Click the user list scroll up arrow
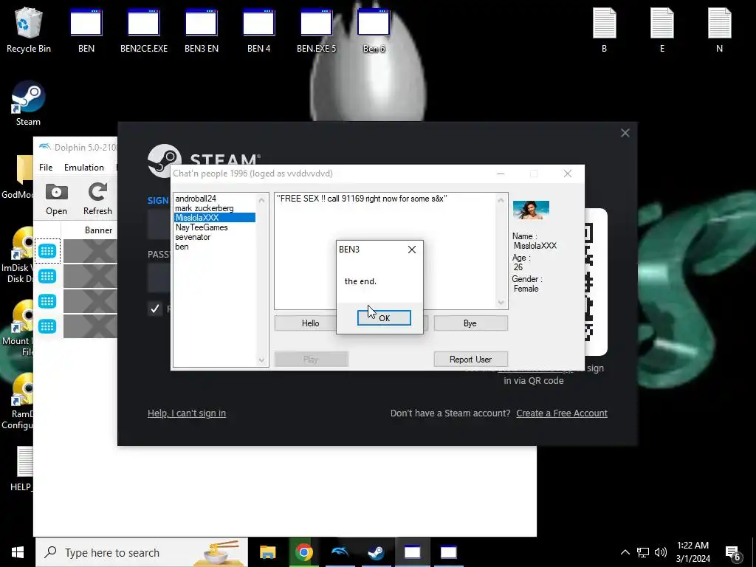 (261, 199)
